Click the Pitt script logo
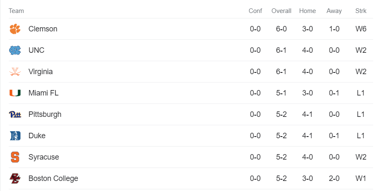The width and height of the screenshot is (384, 191). pos(15,114)
